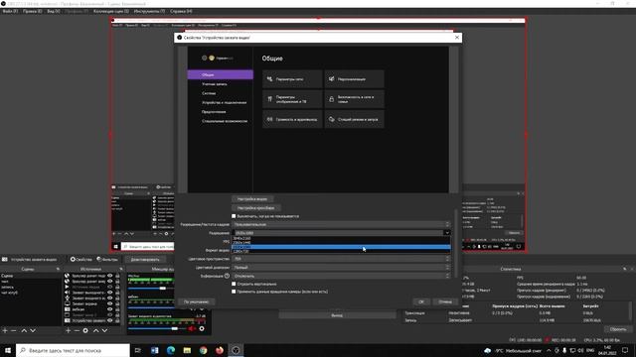This screenshot has width=636, height=357.
Task: Add a new source with plus icon
Action: click(69, 330)
